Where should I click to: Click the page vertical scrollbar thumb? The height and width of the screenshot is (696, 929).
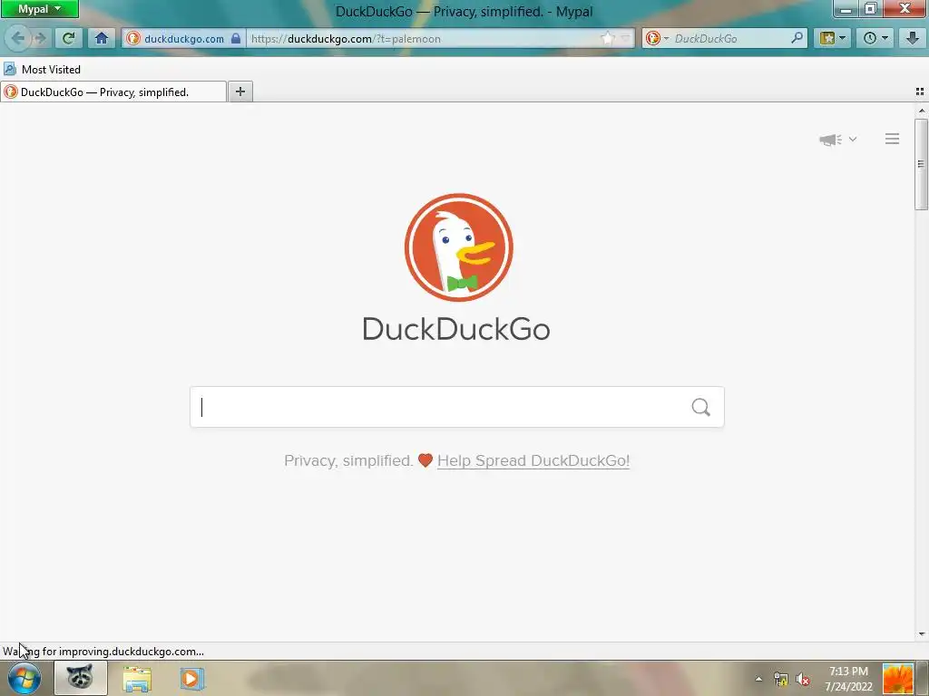point(921,164)
